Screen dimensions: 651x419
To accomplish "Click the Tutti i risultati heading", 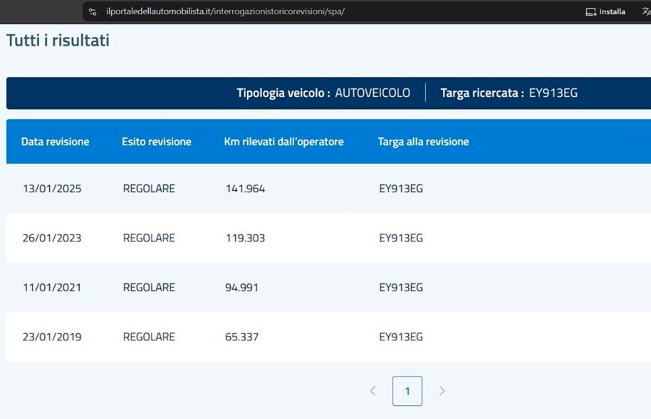I will pyautogui.click(x=58, y=40).
